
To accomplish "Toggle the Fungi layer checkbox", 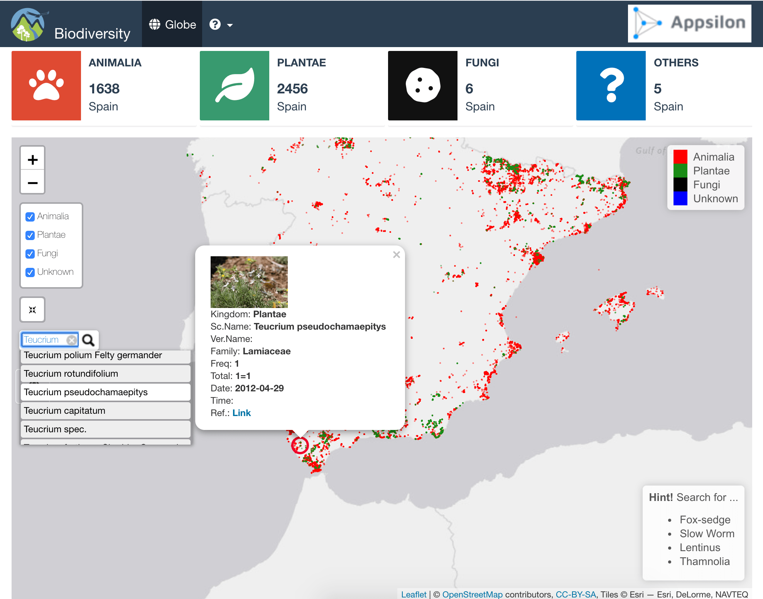I will 30,254.
